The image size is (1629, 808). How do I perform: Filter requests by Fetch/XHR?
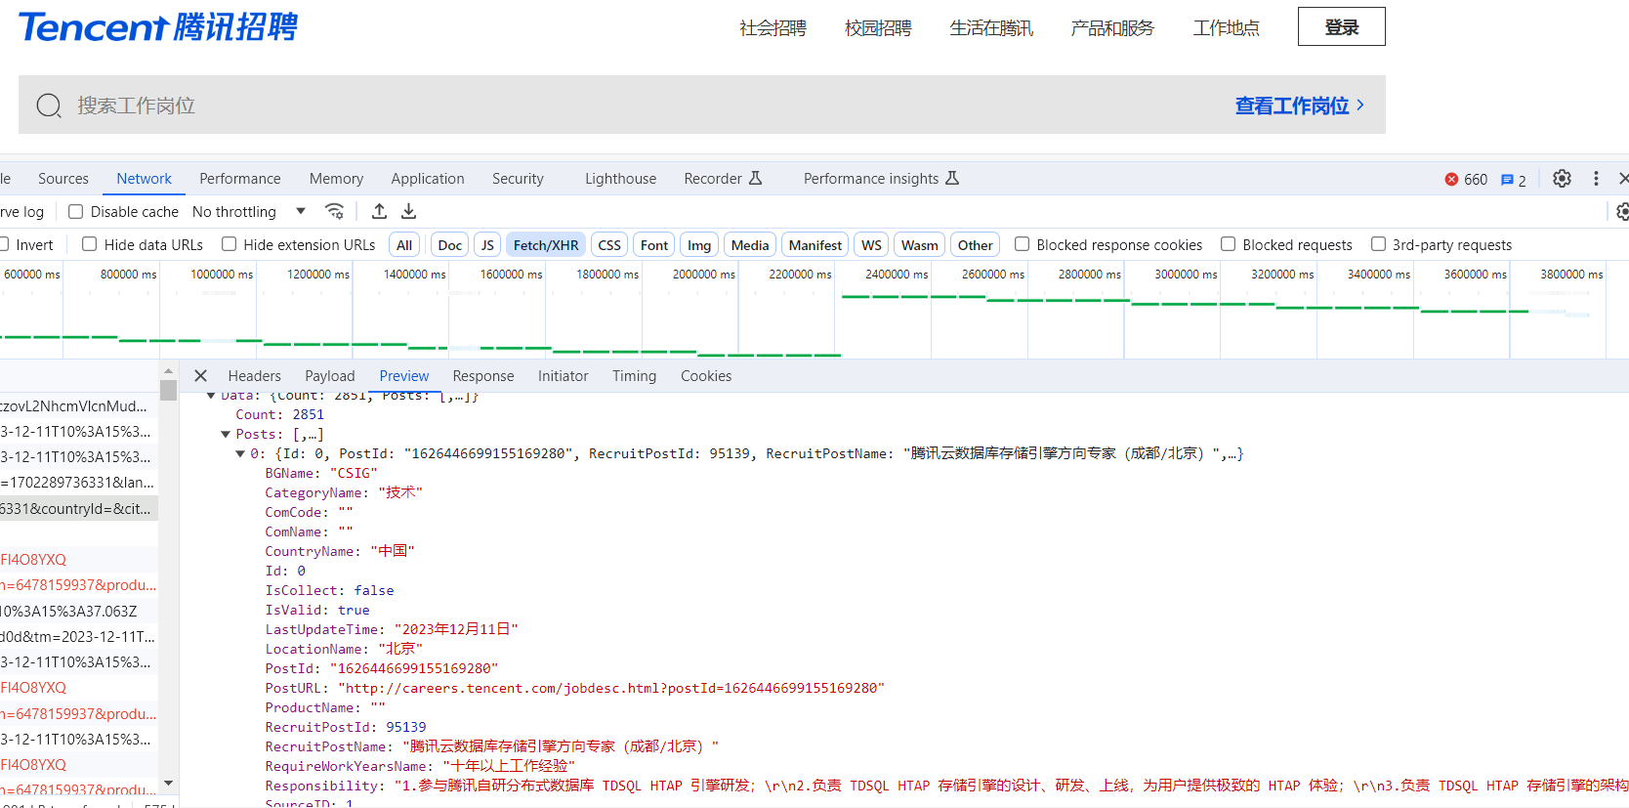(x=546, y=245)
